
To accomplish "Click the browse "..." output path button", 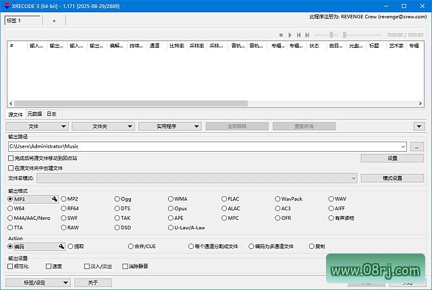I will coord(417,146).
